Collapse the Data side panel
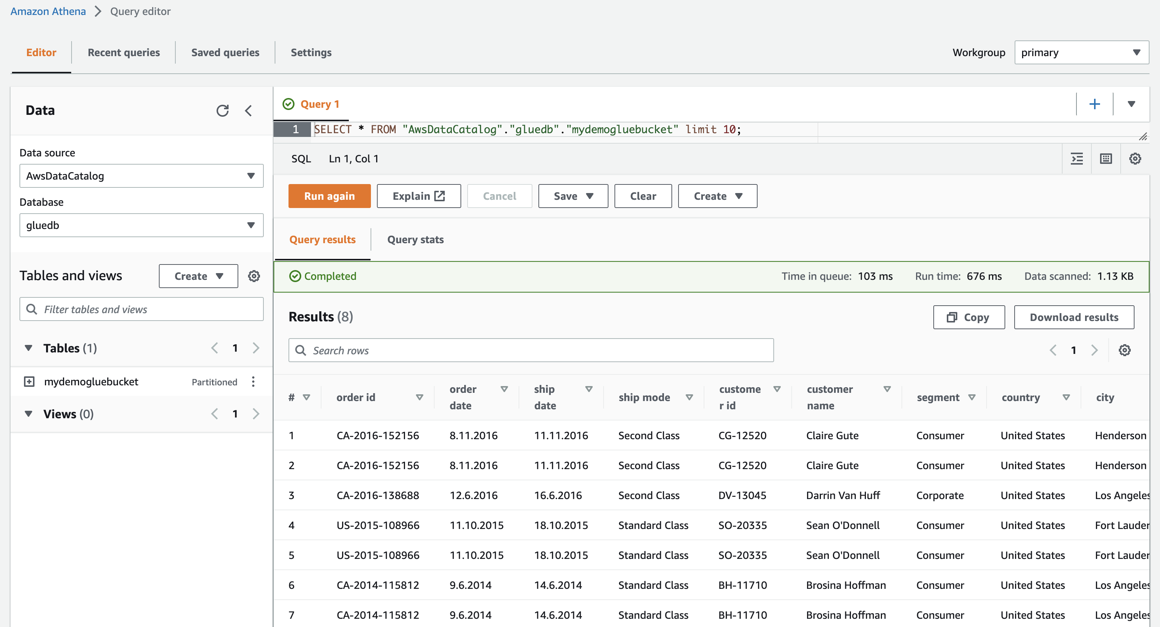This screenshot has width=1160, height=627. click(248, 111)
